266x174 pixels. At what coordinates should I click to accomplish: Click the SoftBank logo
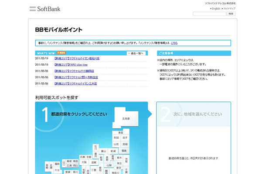(45, 9)
